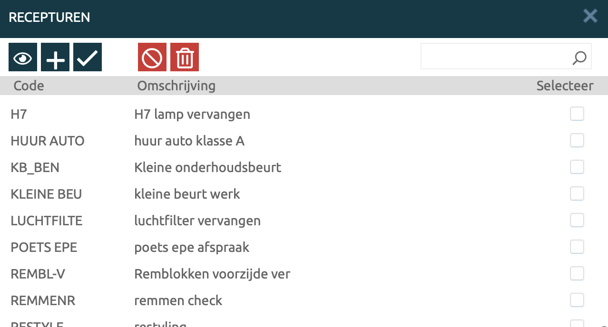Screen dimensions: 608x327
Task: Select the HUUR AUTO row checkbox
Action: [577, 141]
